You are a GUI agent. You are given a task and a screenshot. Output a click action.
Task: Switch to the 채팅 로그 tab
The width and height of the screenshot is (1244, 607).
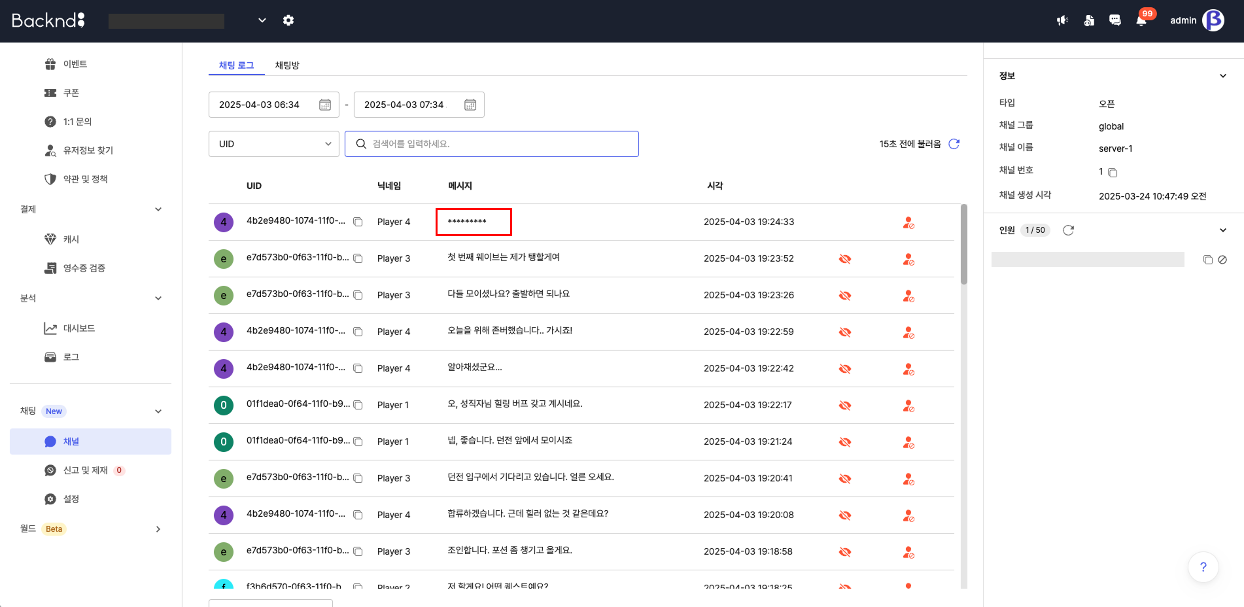coord(236,65)
